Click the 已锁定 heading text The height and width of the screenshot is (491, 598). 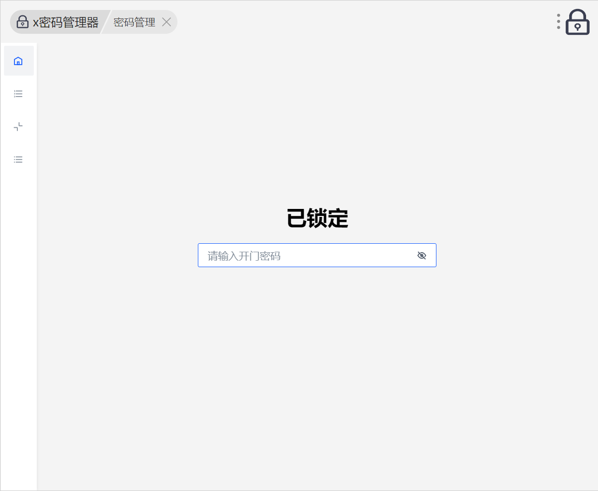[317, 218]
